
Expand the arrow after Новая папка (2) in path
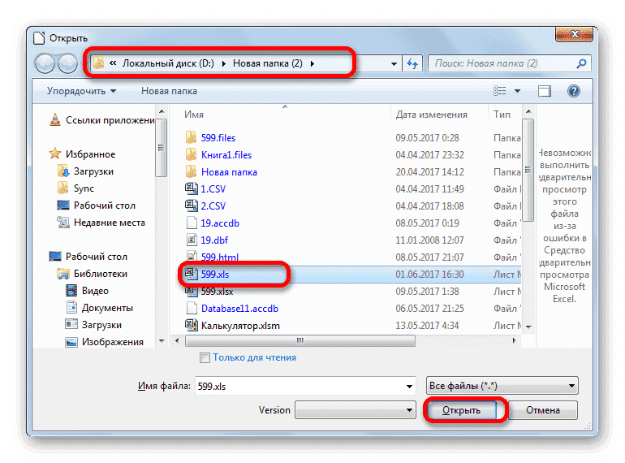coord(312,63)
